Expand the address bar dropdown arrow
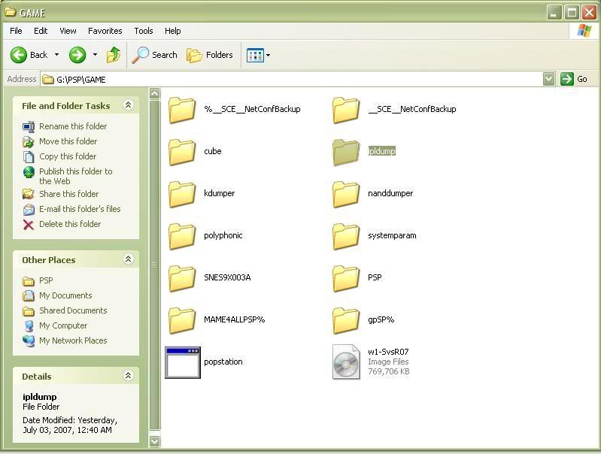 click(548, 80)
